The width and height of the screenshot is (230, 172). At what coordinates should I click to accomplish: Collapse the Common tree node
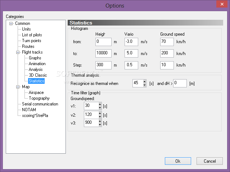pyautogui.click(x=11, y=23)
